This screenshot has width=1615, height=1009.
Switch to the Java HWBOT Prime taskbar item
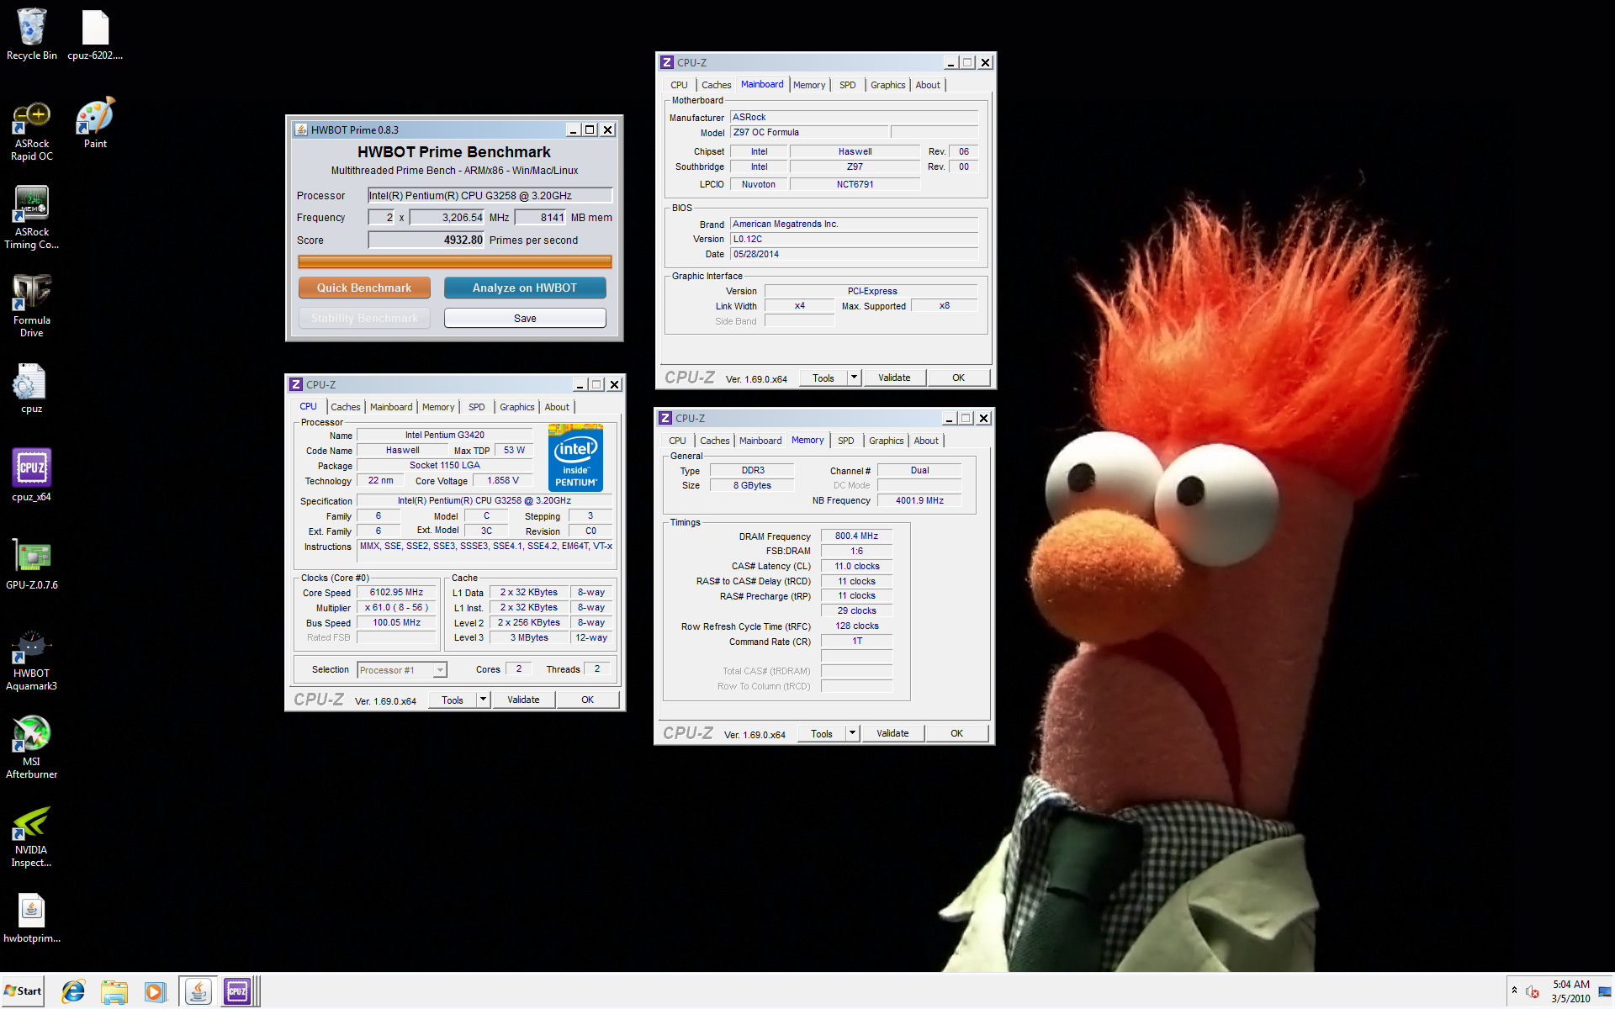[198, 991]
